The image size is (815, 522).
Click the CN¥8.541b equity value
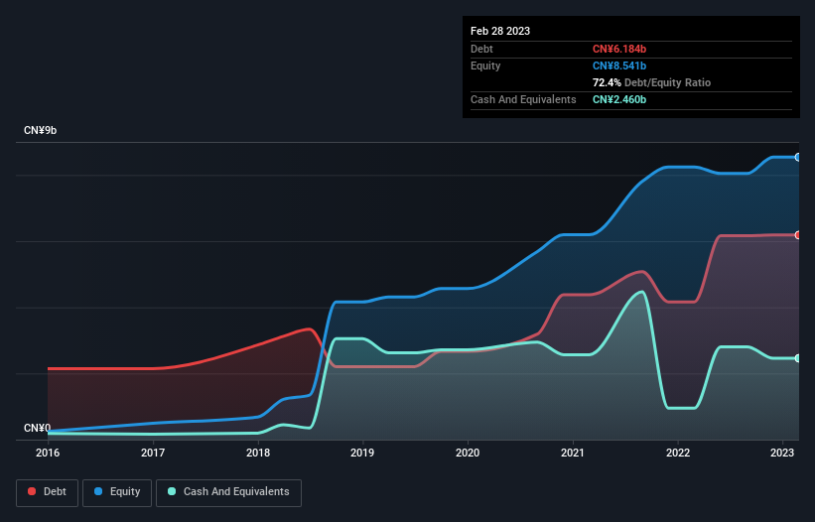(x=619, y=65)
